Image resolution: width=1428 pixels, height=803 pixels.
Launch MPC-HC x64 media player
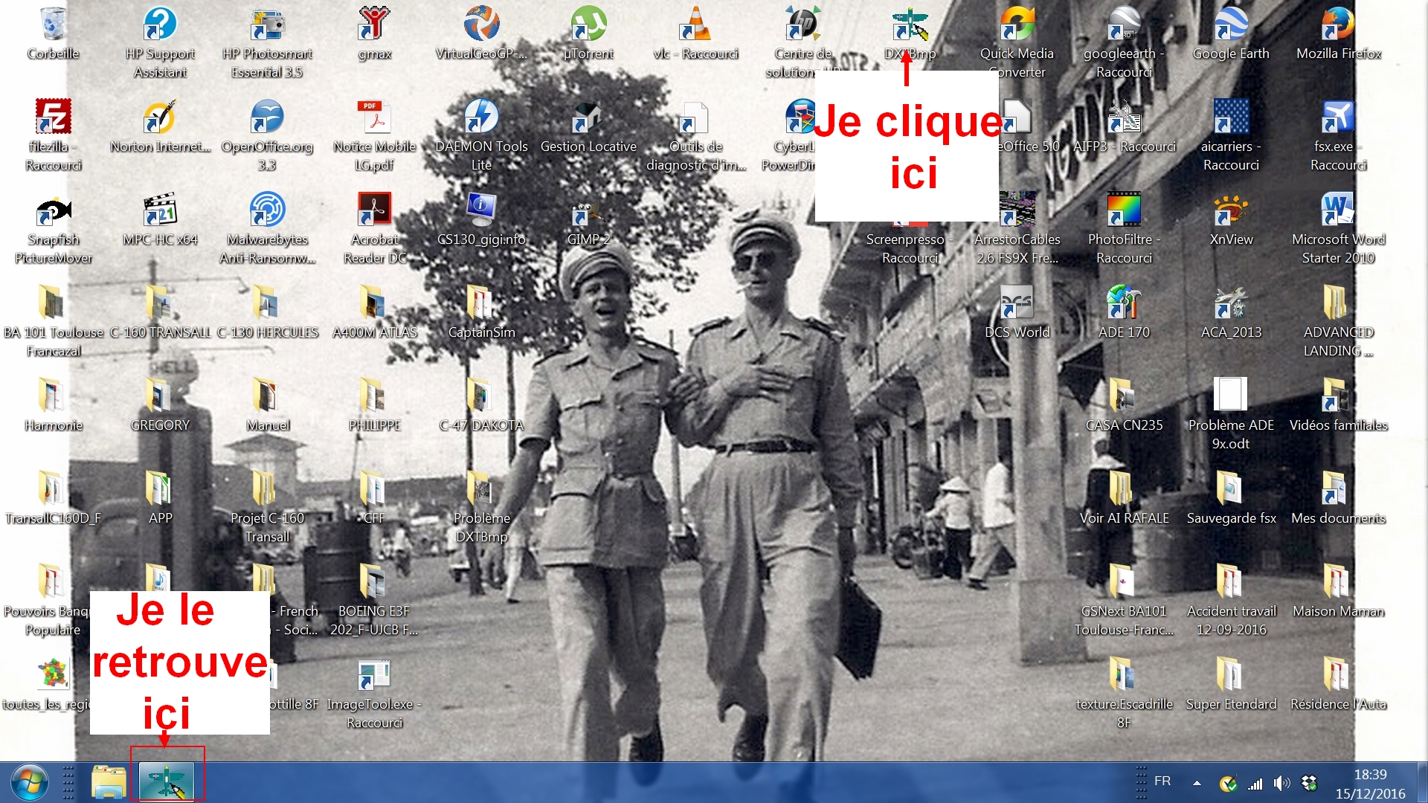160,210
